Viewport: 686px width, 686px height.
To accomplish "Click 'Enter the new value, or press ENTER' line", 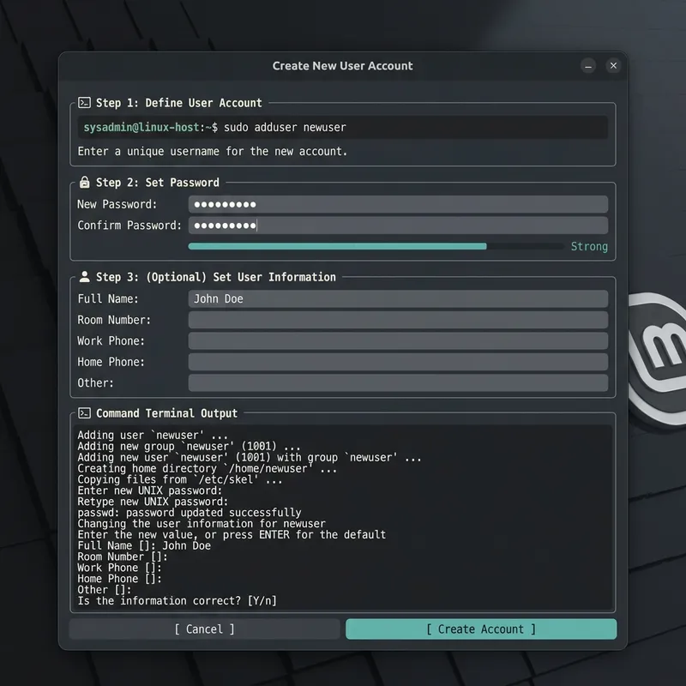I will pos(232,534).
